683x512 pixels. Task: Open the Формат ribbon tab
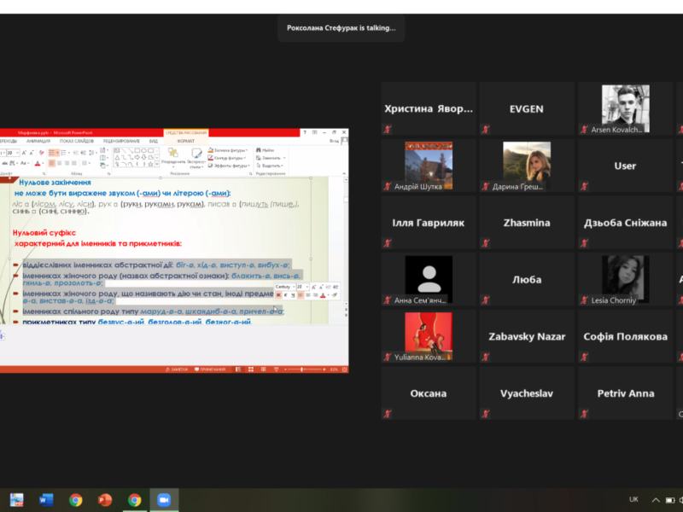pos(185,141)
